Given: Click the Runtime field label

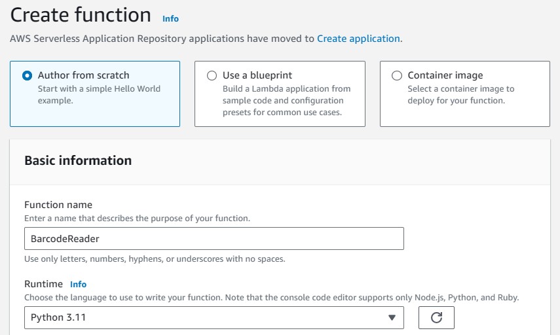Looking at the screenshot, I should click(43, 284).
